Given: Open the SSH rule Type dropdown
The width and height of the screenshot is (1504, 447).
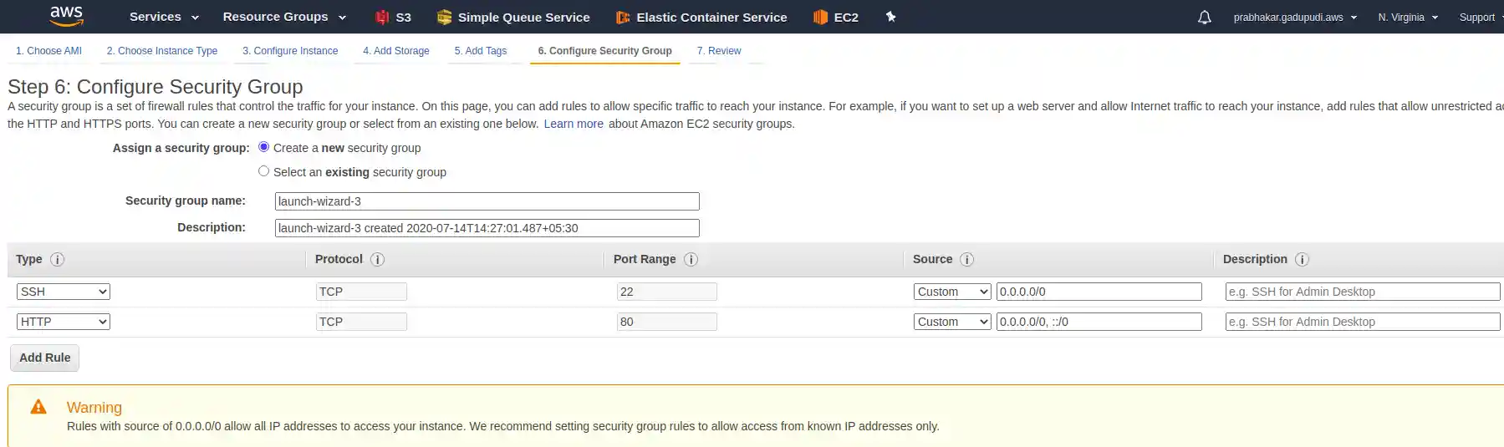Looking at the screenshot, I should [64, 292].
